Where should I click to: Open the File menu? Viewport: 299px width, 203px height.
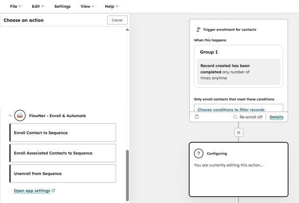click(16, 6)
